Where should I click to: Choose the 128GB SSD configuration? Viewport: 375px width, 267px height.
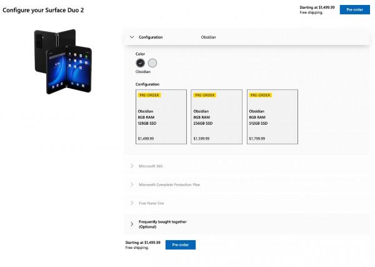click(161, 117)
